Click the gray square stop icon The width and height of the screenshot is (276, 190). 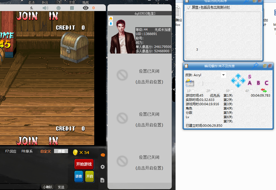[72, 8]
